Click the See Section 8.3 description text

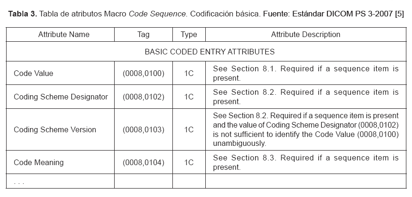[x=305, y=163]
